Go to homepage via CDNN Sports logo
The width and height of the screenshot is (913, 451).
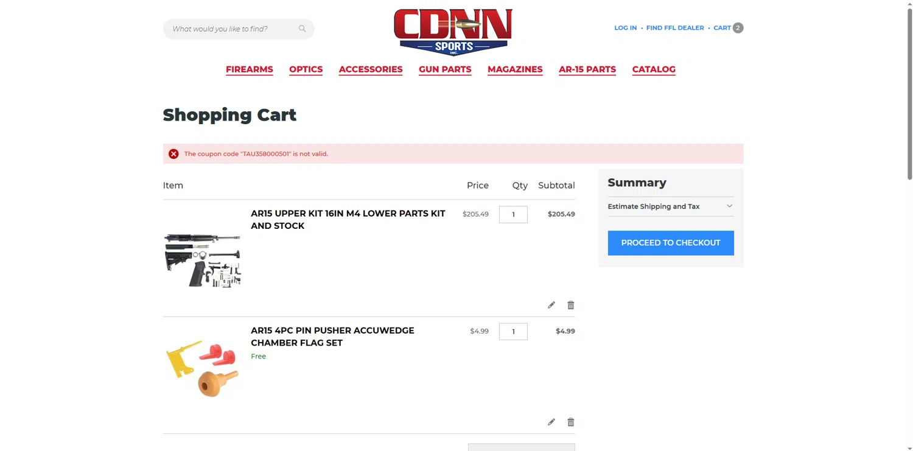click(x=453, y=32)
